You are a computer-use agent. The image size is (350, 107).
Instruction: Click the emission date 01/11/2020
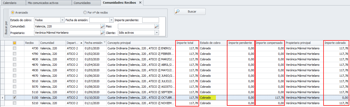pos(92,103)
